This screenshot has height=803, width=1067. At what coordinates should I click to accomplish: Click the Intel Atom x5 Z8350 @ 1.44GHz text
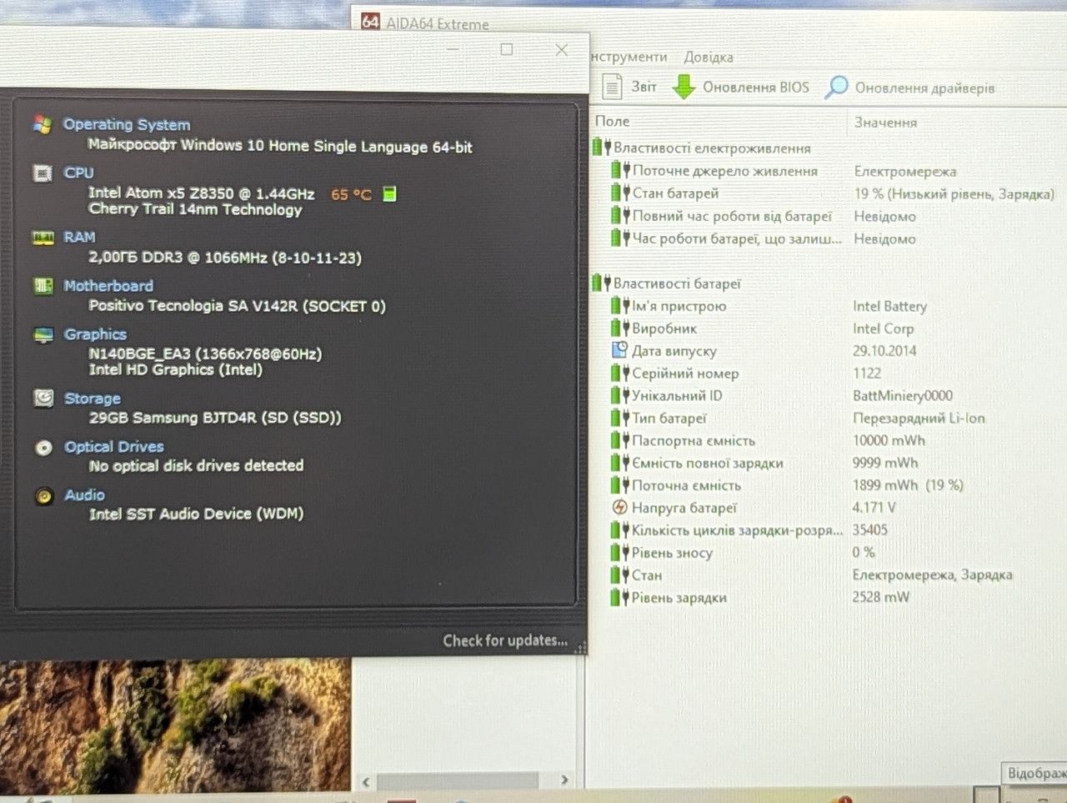202,193
